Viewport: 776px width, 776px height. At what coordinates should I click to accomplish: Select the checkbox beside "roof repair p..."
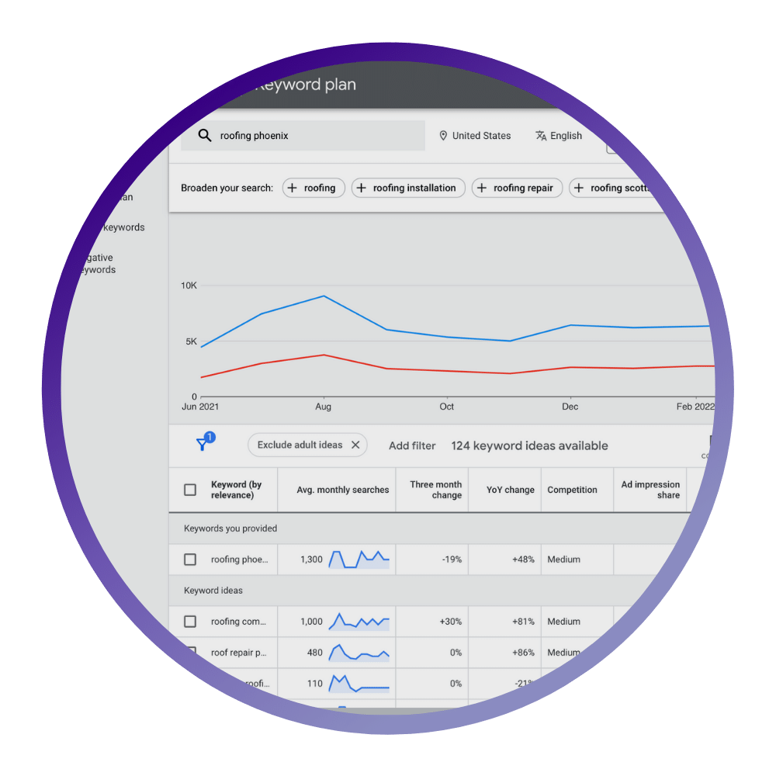point(190,653)
